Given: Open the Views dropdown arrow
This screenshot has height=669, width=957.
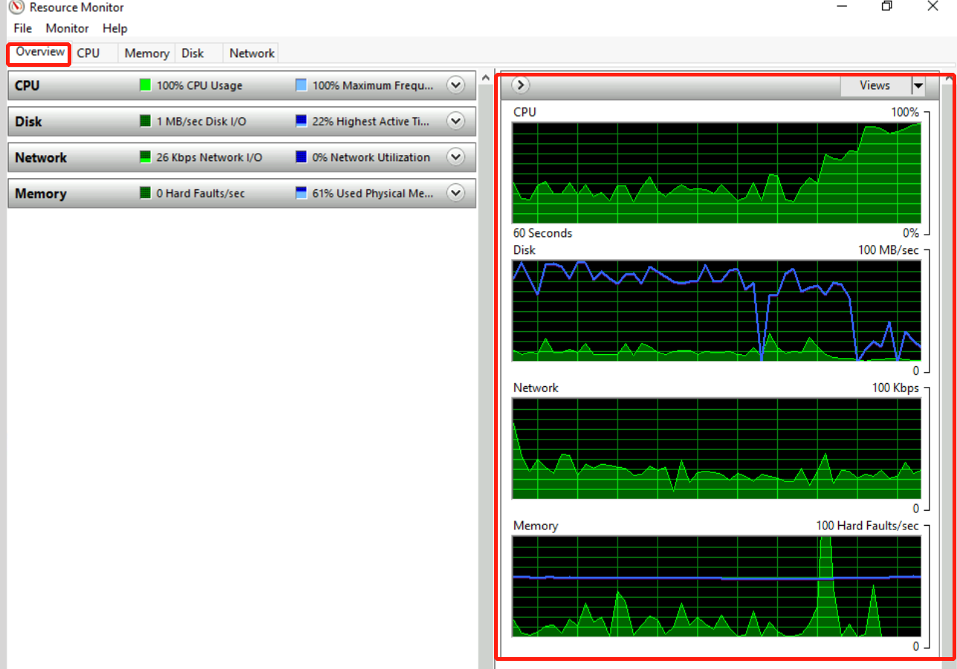Looking at the screenshot, I should coord(918,85).
